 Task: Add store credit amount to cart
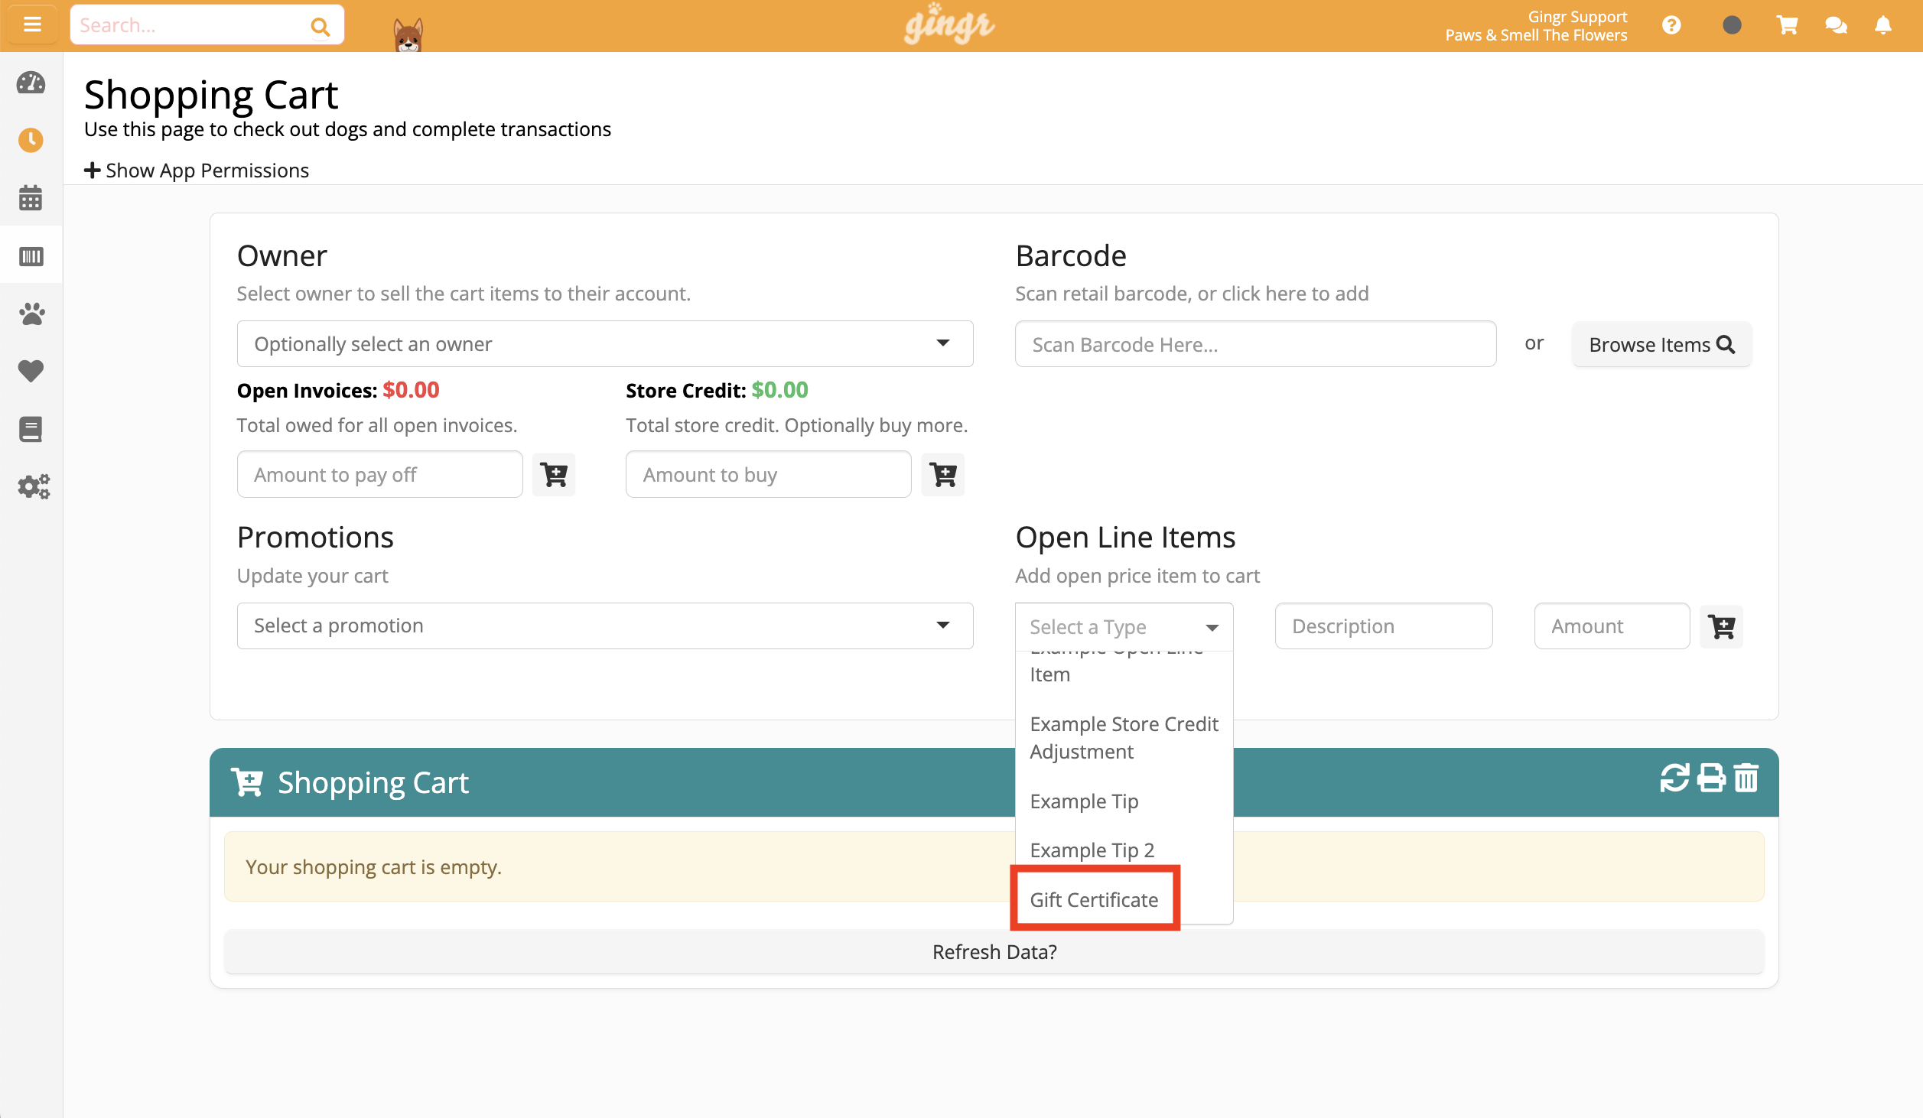coord(943,475)
